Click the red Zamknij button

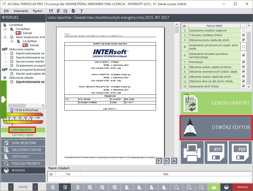[243, 187]
